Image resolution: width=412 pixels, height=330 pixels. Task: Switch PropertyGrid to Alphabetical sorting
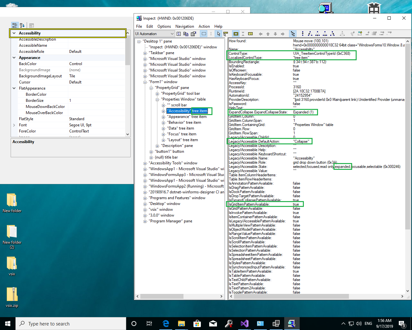point(22,25)
